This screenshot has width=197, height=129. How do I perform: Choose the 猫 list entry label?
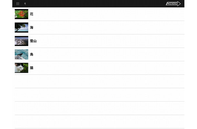(x=32, y=68)
